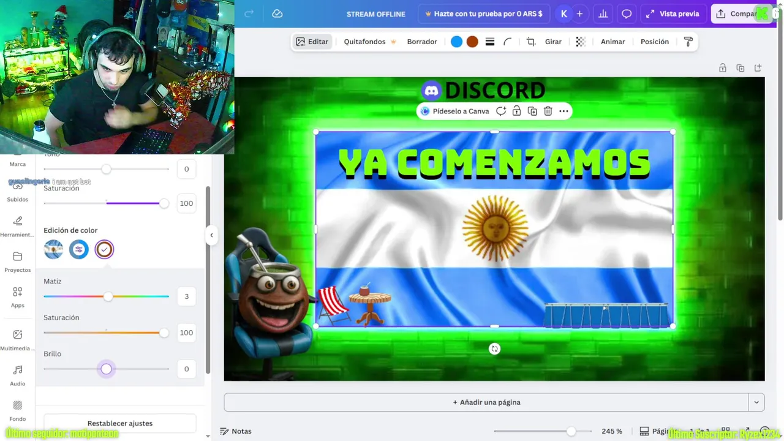Image resolution: width=784 pixels, height=441 pixels.
Task: Open the transparency checkerboard icon
Action: 581,42
